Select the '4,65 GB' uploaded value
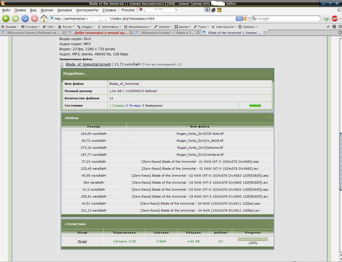 point(193,241)
